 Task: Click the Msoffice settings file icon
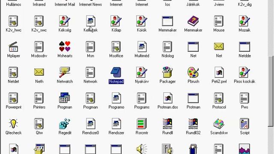coord(116,47)
